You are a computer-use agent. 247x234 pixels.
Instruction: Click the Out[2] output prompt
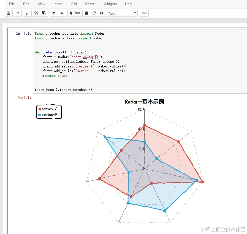point(25,98)
